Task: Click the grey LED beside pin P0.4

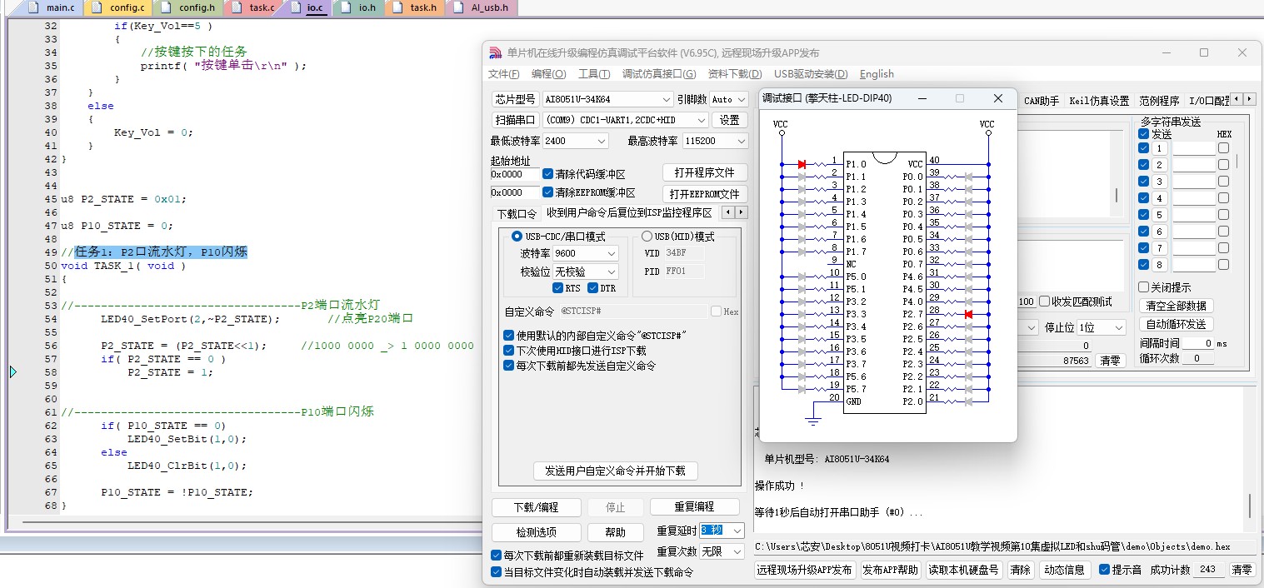Action: tap(968, 227)
